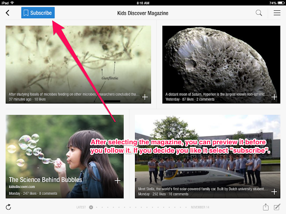Tap the Wi-Fi icon in status bar
The height and width of the screenshot is (214, 286).
tap(13, 3)
